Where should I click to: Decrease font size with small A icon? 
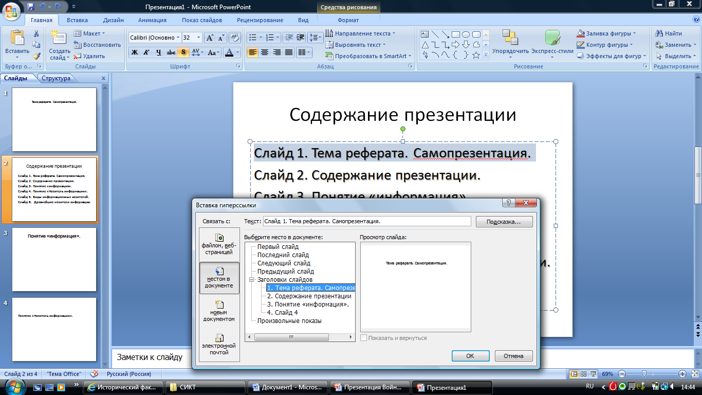click(221, 38)
